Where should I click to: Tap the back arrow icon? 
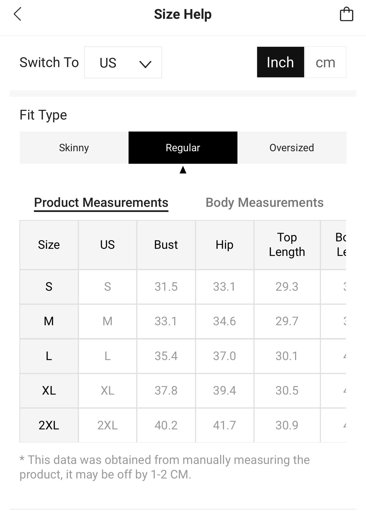coord(18,14)
